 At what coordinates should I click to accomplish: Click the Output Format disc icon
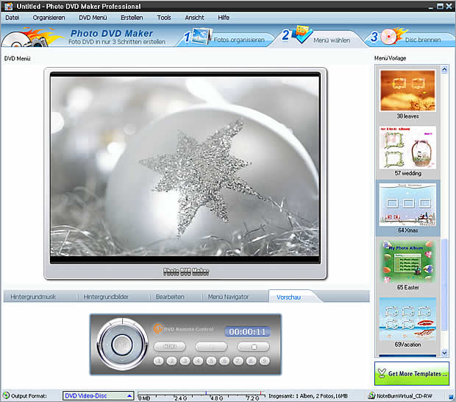pos(6,395)
